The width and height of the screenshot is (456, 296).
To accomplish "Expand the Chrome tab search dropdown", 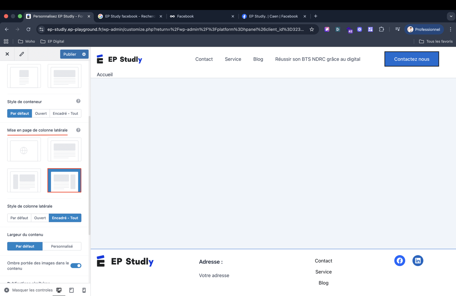I will [451, 16].
